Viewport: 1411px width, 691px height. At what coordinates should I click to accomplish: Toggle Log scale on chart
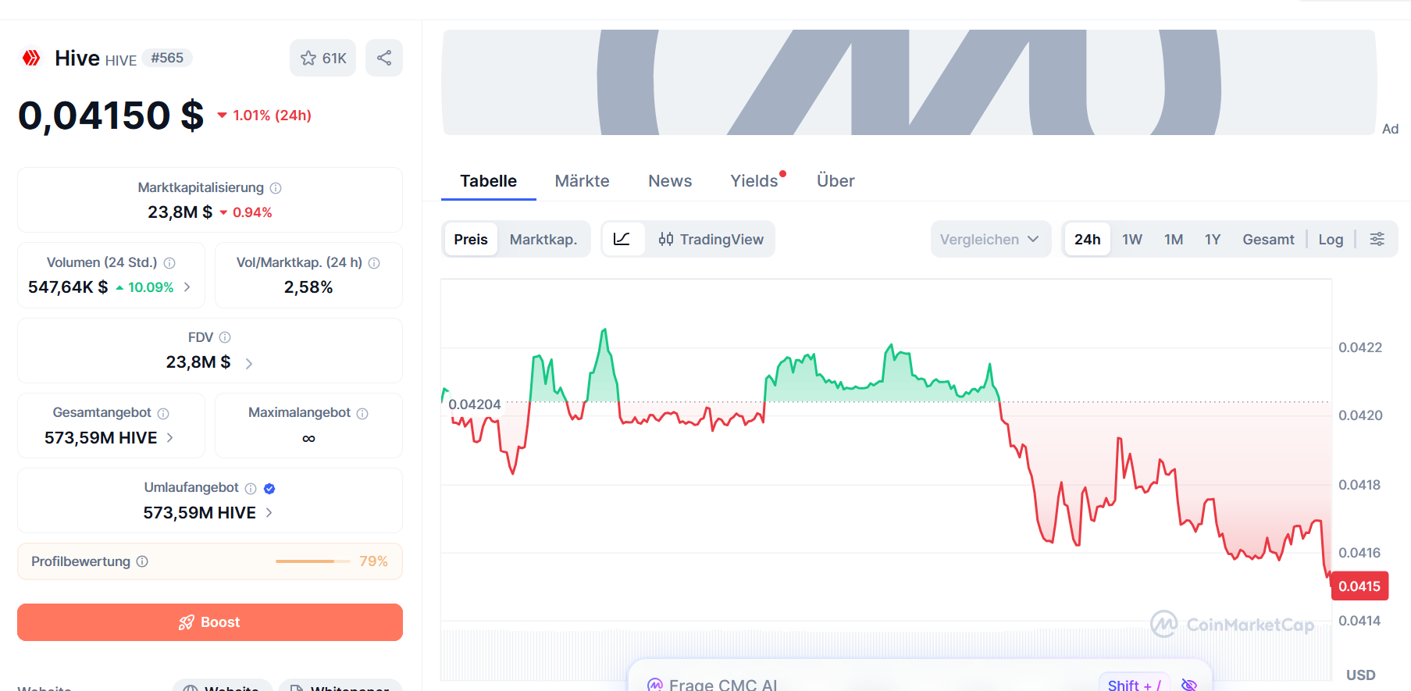(x=1331, y=239)
